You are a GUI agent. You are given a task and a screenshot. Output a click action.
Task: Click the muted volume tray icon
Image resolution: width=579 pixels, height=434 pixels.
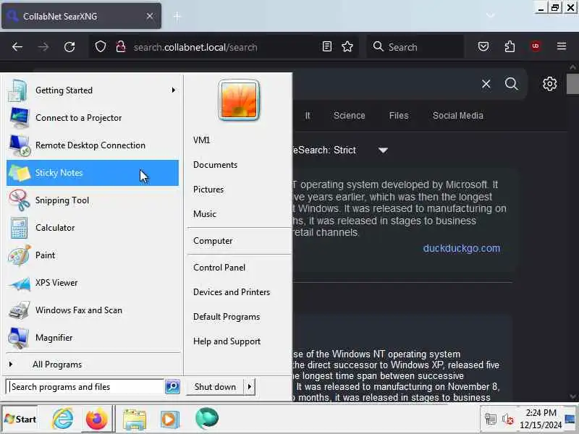(x=508, y=420)
